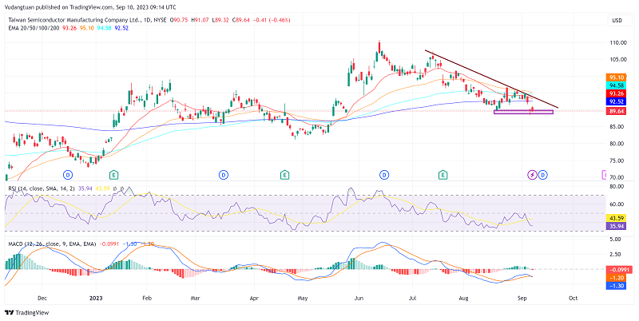Click the purple lightning event marker
The width and height of the screenshot is (639, 321).
533,174
